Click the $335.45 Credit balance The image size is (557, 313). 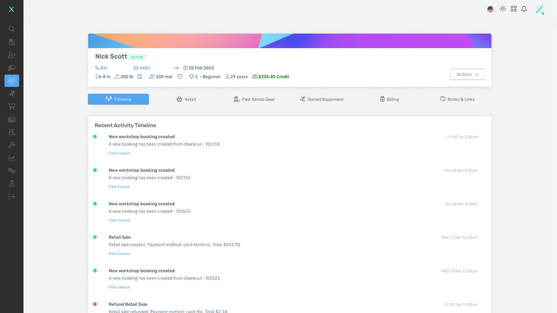273,77
